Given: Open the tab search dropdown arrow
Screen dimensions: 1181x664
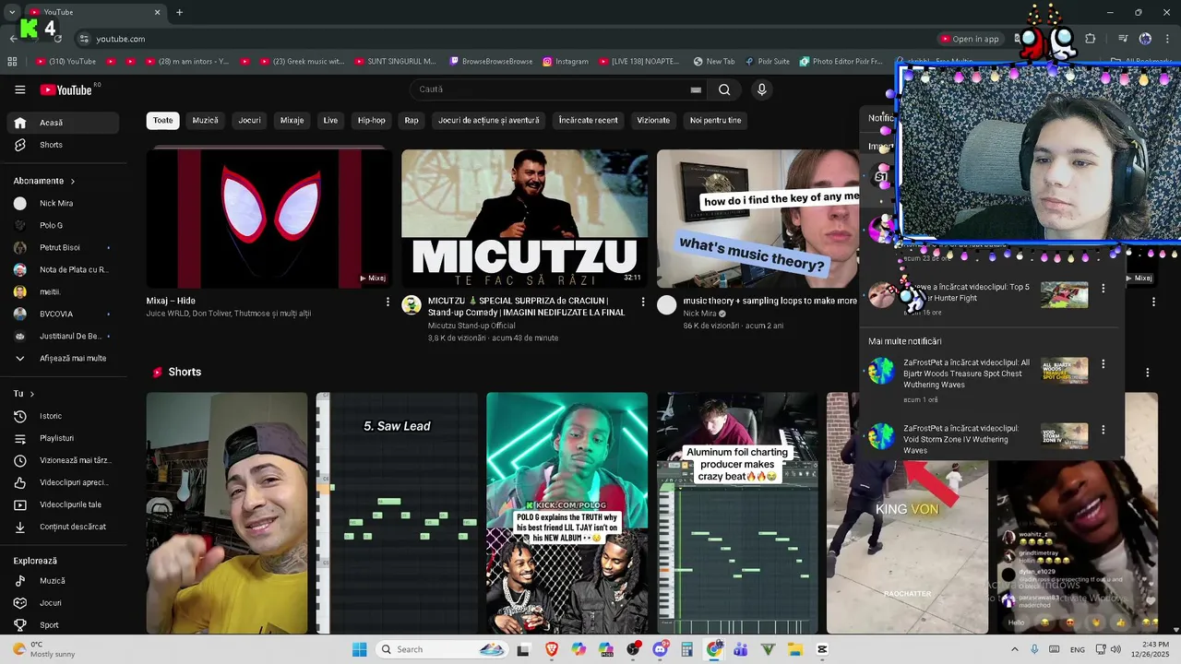Looking at the screenshot, I should [11, 12].
